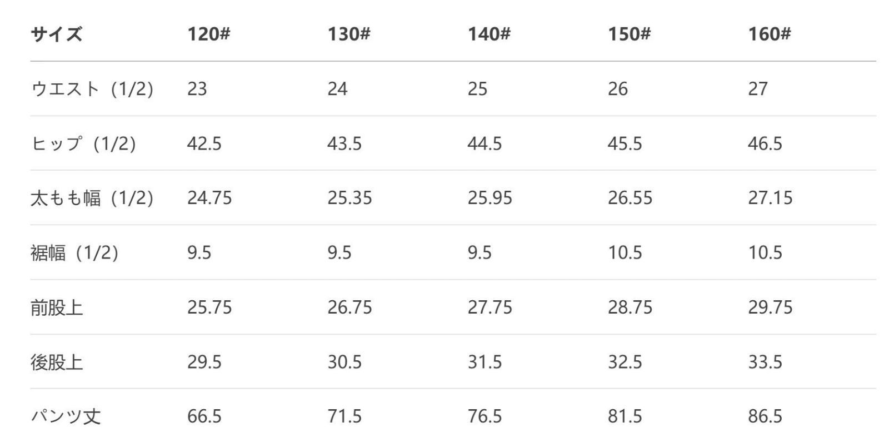Select the 120# size header

tap(208, 34)
